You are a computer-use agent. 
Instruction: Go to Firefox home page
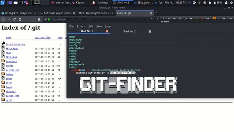click(20, 19)
